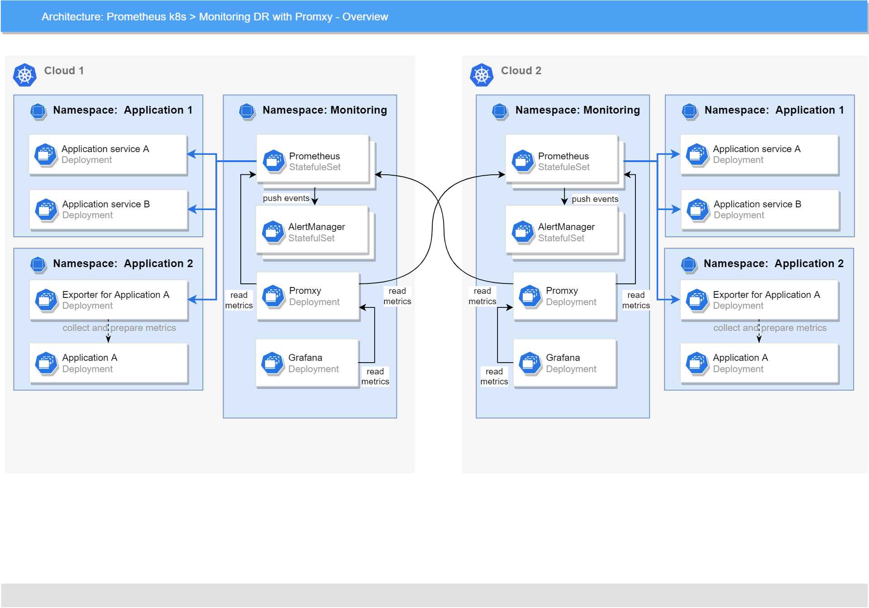Click Cloud 2 Grafana deployment icon
This screenshot has height=608, width=869.
[x=530, y=364]
